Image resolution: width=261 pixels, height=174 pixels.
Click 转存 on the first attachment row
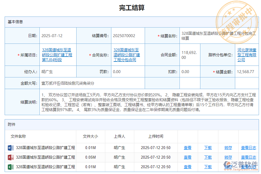click(x=228, y=148)
